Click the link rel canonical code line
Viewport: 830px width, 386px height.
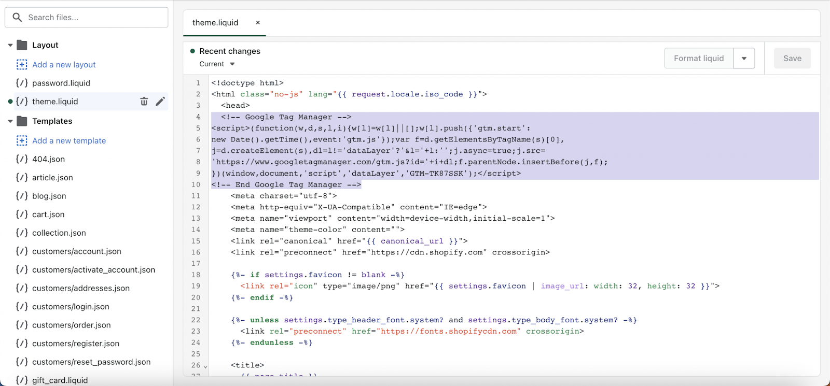[349, 241]
